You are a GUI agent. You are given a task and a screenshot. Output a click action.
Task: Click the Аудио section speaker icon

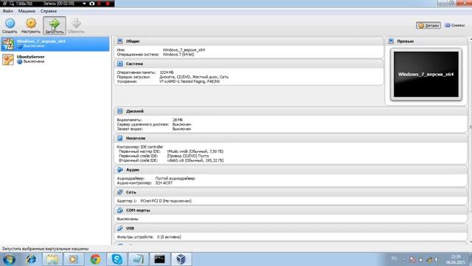[119, 170]
